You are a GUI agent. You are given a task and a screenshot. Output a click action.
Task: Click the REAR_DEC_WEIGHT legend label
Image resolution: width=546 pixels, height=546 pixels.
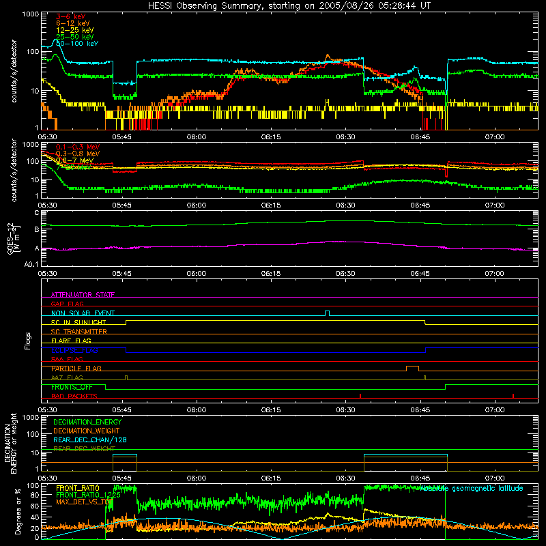click(84, 449)
